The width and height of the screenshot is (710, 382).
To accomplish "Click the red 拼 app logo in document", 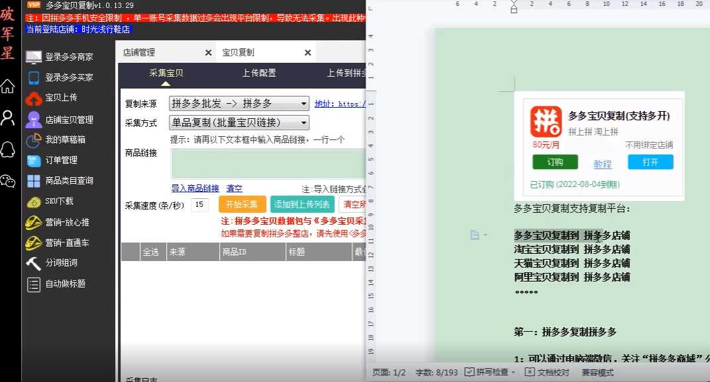I will click(546, 122).
